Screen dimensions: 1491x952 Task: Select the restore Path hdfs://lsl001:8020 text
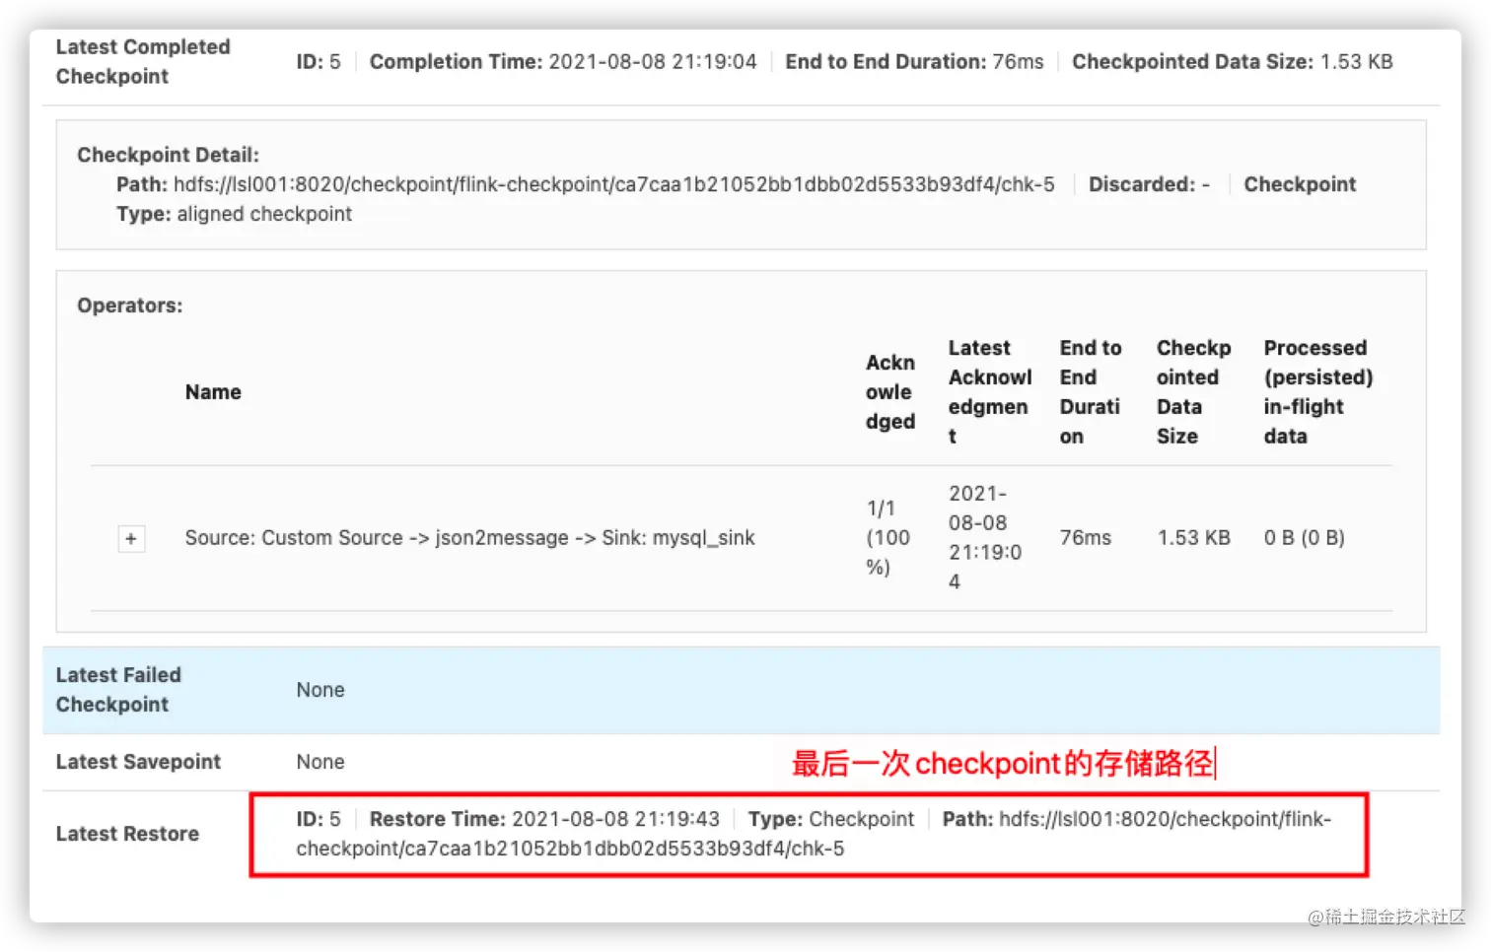[x=814, y=834]
